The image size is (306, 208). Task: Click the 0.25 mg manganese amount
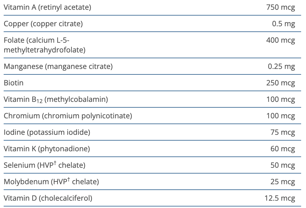click(x=282, y=66)
